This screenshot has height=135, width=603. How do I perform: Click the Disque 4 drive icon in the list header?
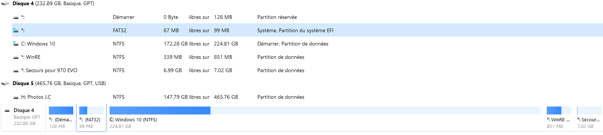coord(5,4)
